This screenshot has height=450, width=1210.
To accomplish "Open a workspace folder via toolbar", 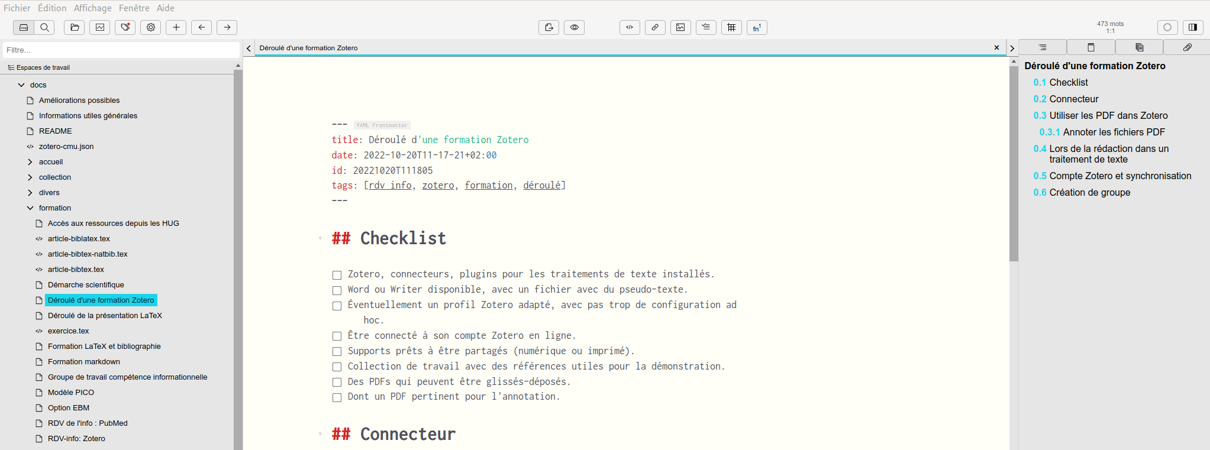I will pos(75,27).
